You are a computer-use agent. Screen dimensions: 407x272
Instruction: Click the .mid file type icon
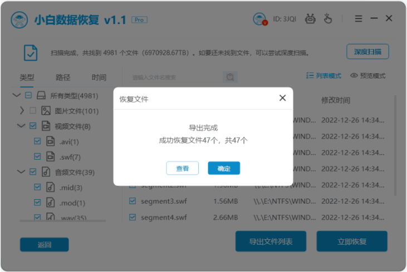tap(51, 187)
